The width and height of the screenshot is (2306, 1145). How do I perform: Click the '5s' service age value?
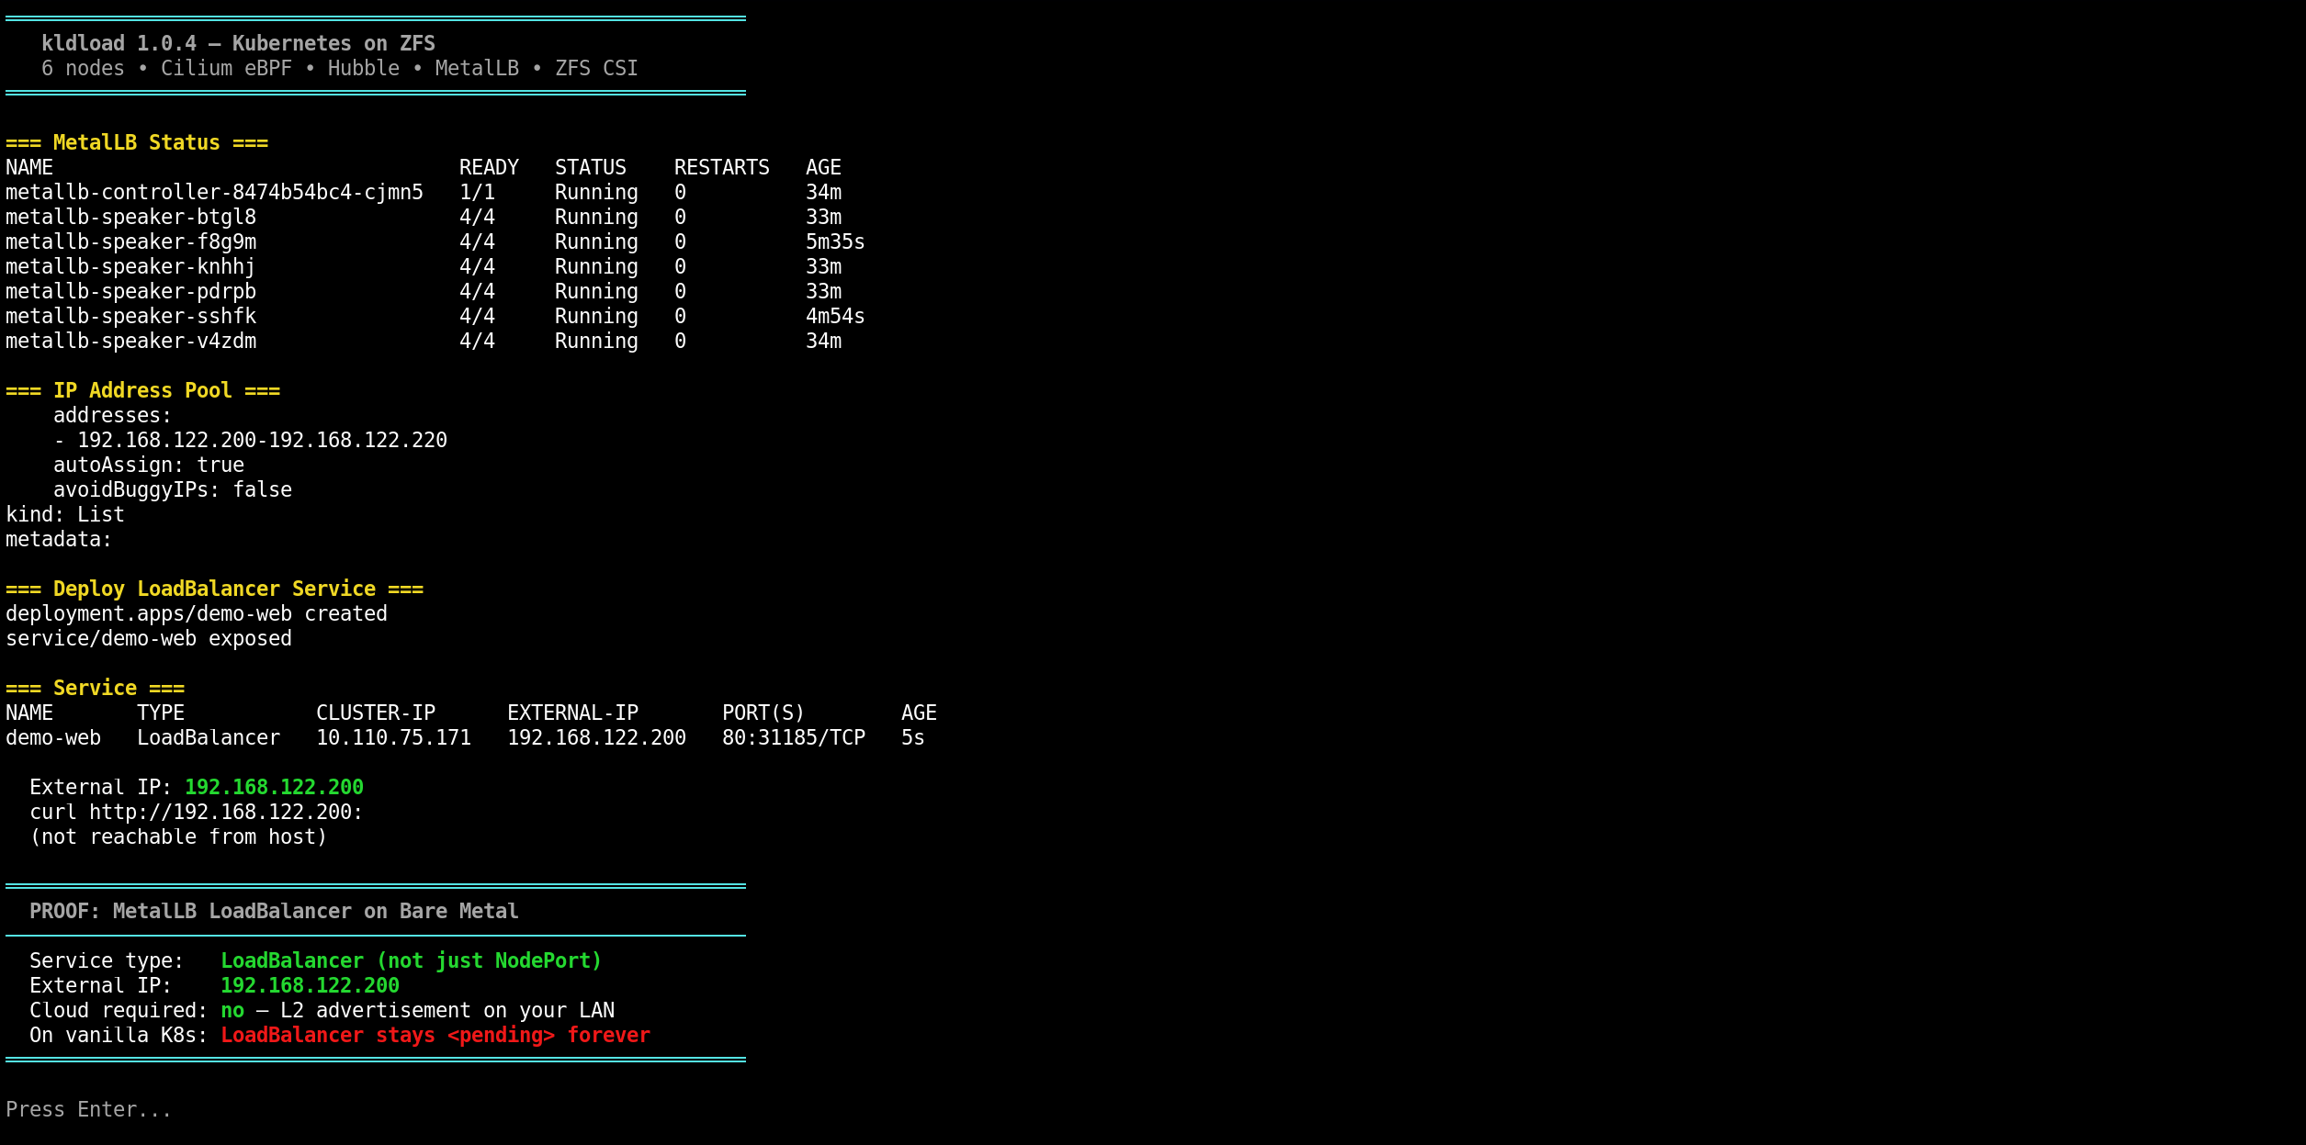tap(913, 737)
